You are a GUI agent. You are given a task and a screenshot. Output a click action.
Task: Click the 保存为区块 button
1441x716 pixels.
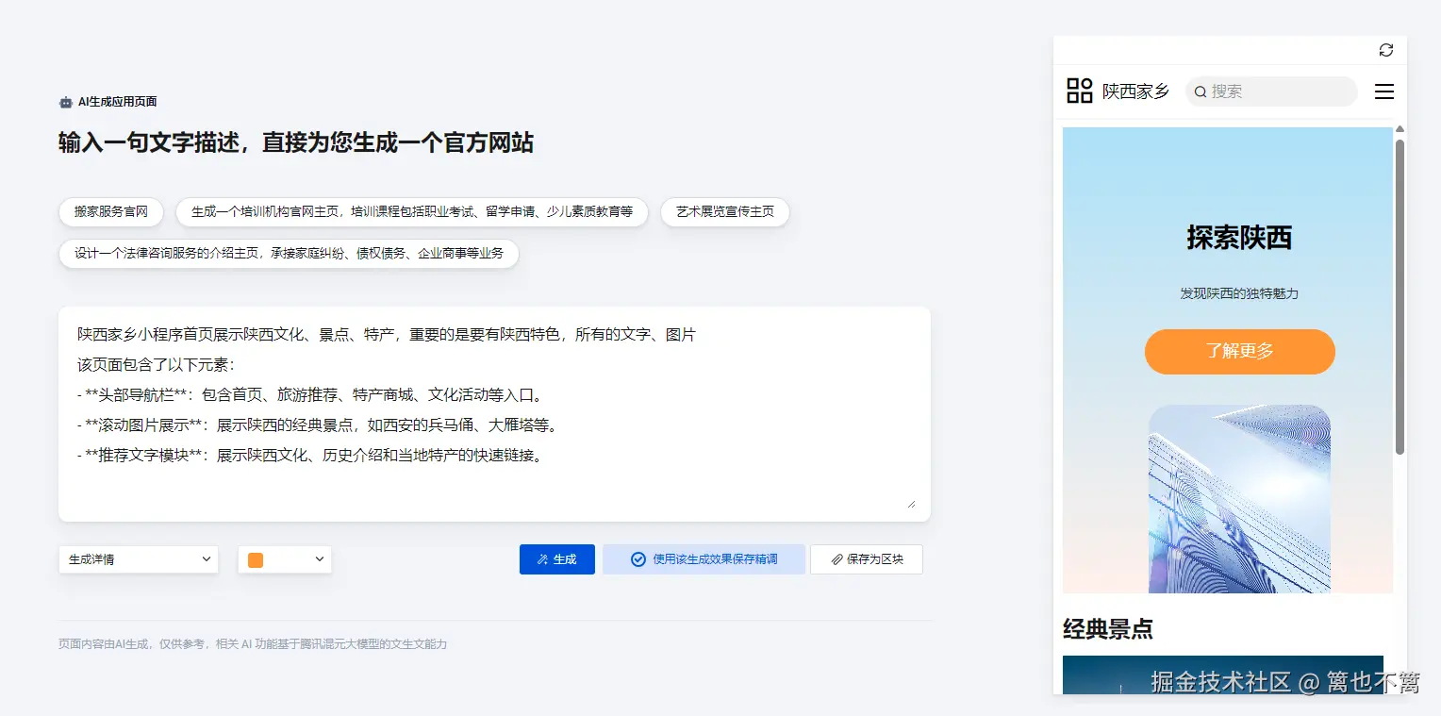pyautogui.click(x=867, y=559)
